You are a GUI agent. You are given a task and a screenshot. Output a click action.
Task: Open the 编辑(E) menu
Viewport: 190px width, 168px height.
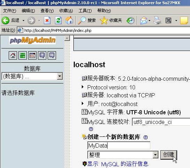point(28,11)
